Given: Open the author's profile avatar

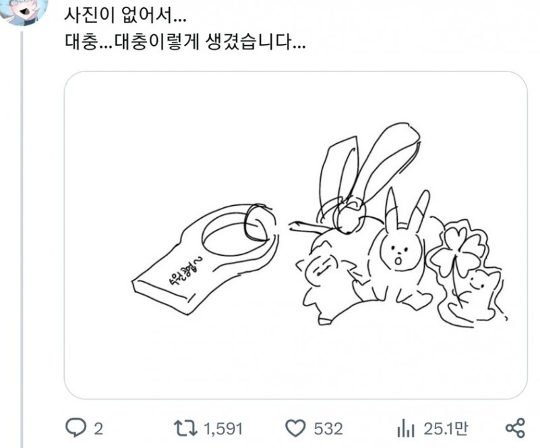Looking at the screenshot, I should tap(24, 10).
